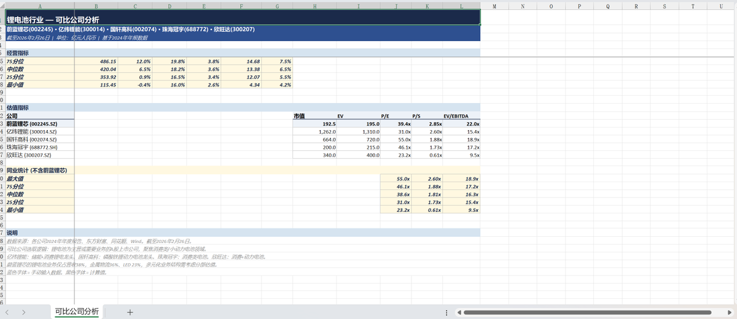Click the 14.68 cell
Viewport: 737px width, 319px height.
tap(241, 62)
